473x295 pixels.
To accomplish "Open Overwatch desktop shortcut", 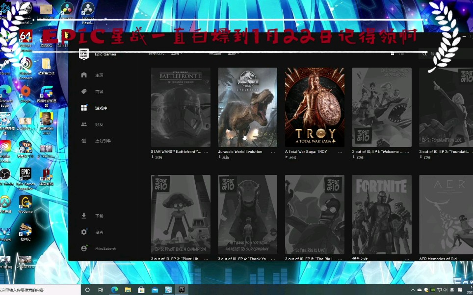I will pos(5,205).
